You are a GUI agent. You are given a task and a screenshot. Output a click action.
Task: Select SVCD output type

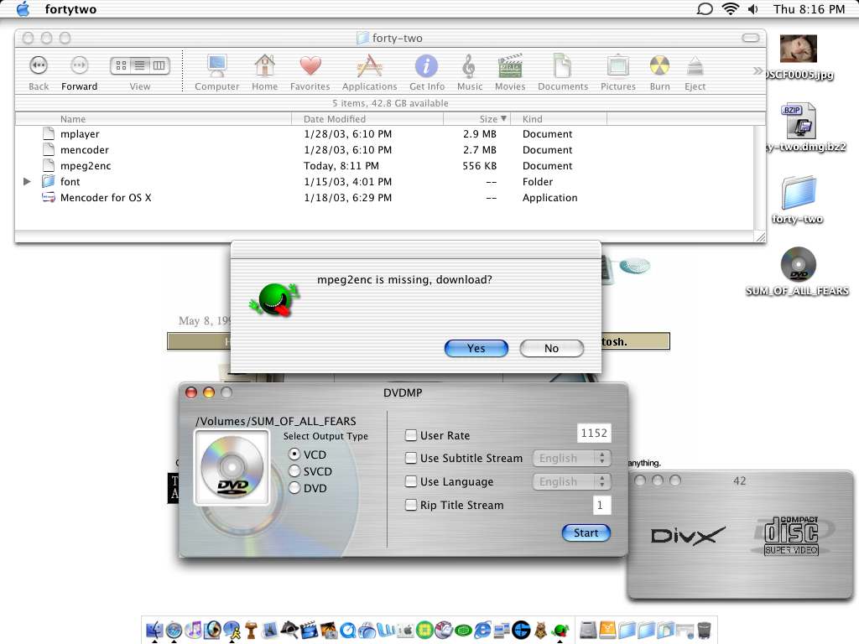tap(294, 471)
